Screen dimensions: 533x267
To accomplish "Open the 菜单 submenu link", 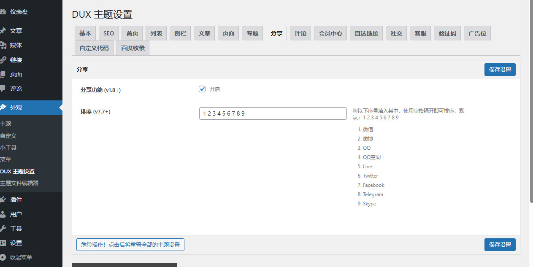I will 5,159.
